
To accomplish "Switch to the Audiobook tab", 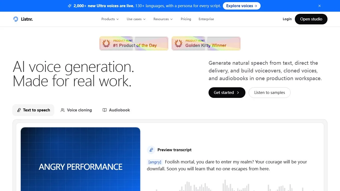I will (x=116, y=110).
